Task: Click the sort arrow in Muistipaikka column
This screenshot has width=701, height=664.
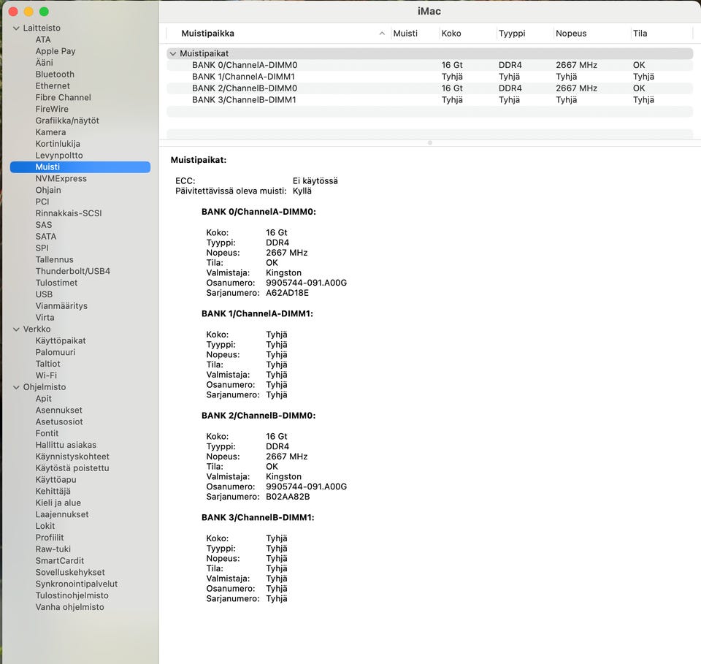Action: click(x=382, y=34)
